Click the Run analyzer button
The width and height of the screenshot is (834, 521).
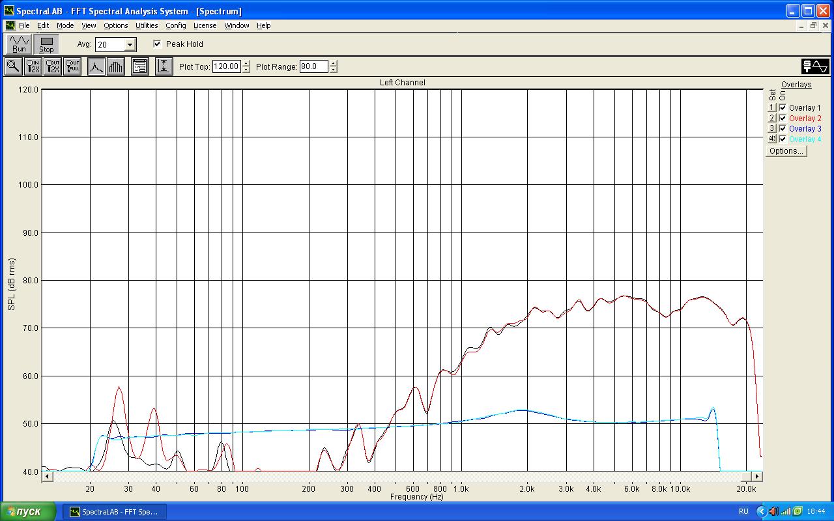tap(19, 44)
